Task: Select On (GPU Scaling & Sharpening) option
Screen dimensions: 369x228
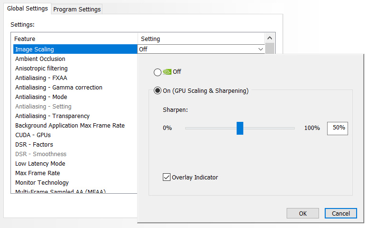Action: pos(158,90)
